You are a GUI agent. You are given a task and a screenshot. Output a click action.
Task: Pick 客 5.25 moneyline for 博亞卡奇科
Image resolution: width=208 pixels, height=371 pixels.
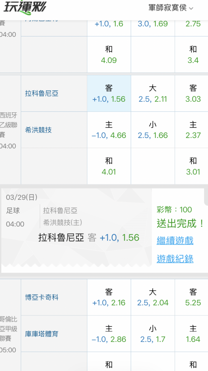click(193, 297)
